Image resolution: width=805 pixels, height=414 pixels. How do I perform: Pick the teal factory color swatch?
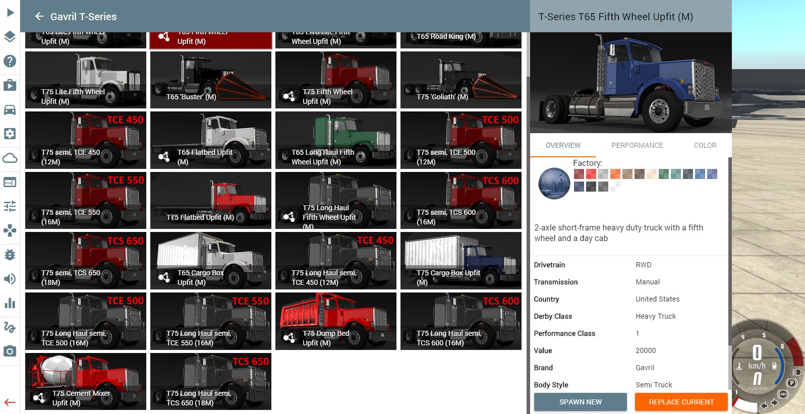pyautogui.click(x=676, y=174)
